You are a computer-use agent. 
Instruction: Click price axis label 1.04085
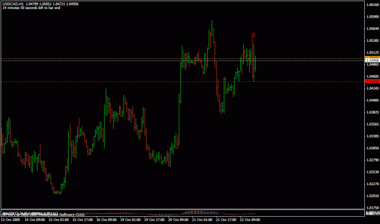pos(373,100)
